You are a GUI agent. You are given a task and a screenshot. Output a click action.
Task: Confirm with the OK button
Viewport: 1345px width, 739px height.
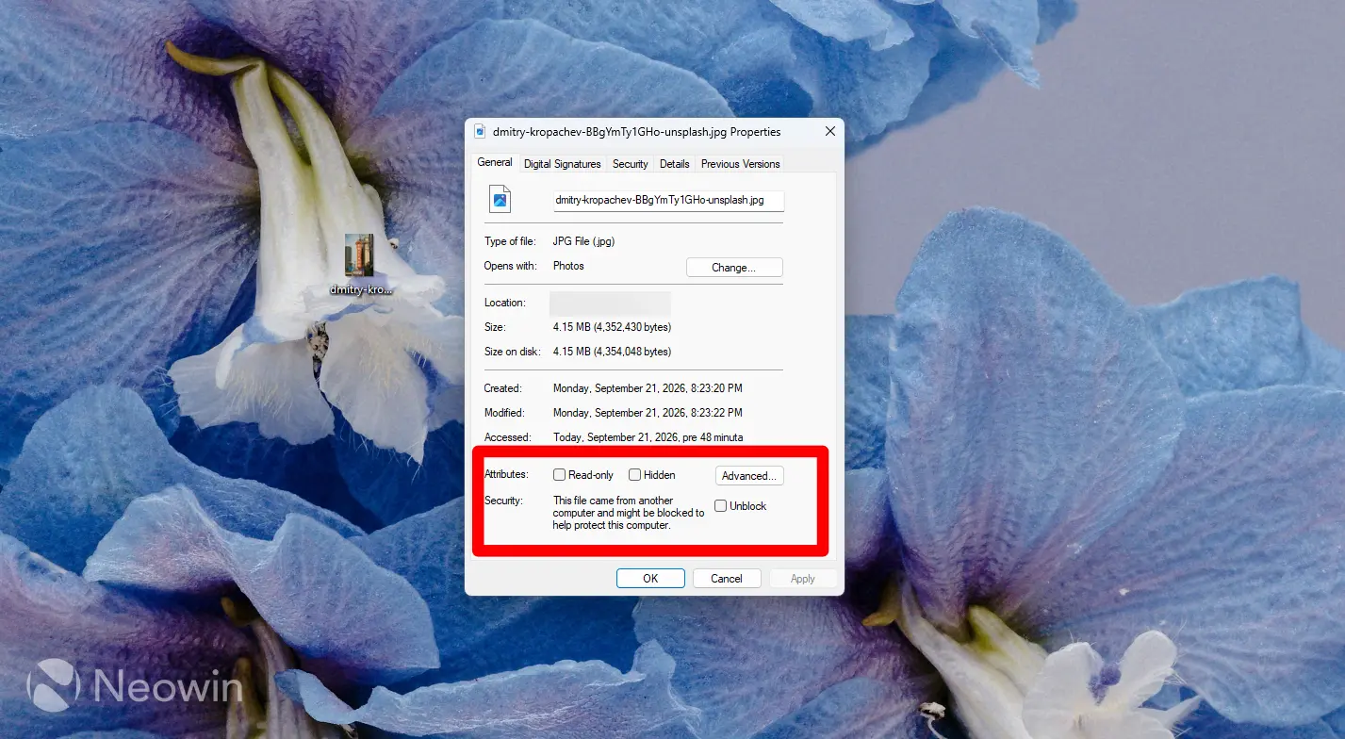tap(650, 579)
